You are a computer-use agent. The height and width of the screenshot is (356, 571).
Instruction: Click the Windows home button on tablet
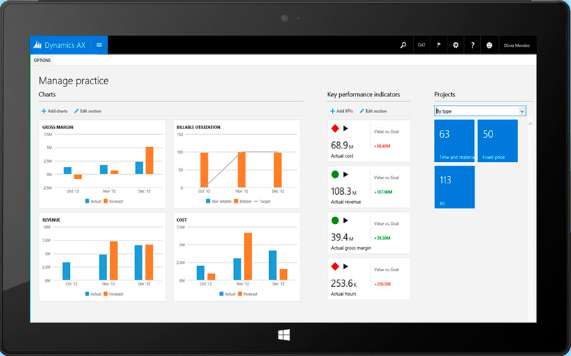(284, 334)
